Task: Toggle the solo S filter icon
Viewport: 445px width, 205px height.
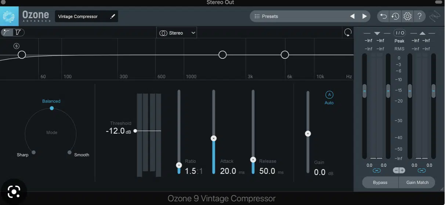Action: click(17, 46)
